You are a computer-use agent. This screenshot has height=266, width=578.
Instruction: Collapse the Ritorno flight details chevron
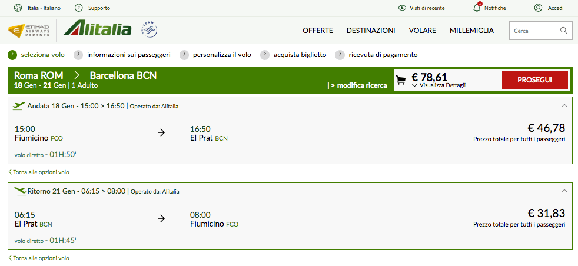point(564,191)
